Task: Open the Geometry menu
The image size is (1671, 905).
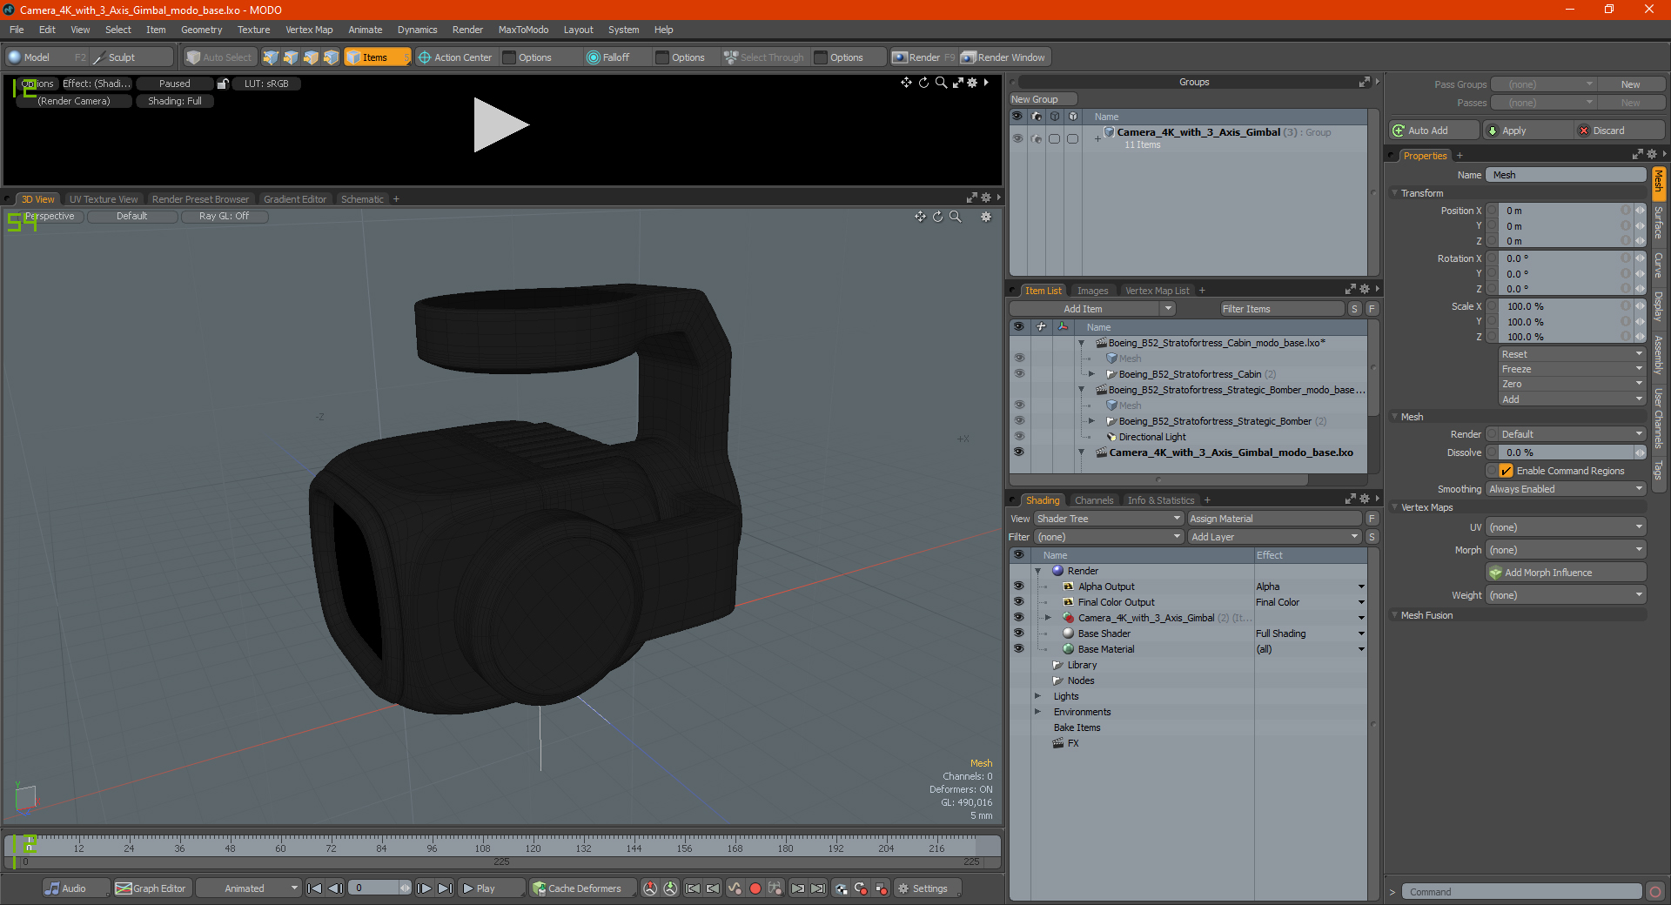Action: coord(201,30)
